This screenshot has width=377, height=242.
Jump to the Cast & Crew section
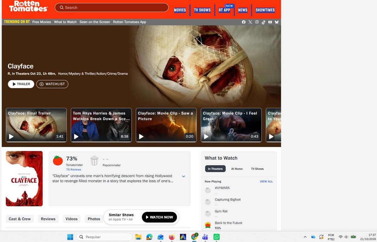click(x=20, y=219)
